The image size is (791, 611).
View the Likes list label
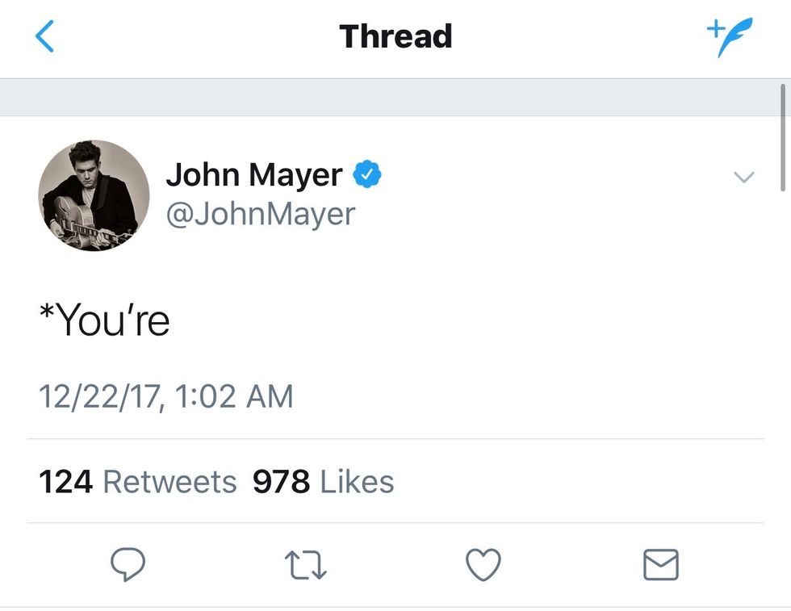[357, 482]
